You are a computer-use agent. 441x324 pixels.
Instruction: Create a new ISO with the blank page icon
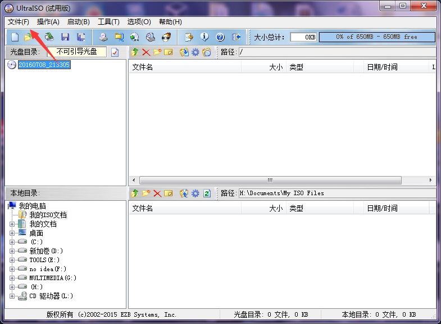[x=15, y=37]
